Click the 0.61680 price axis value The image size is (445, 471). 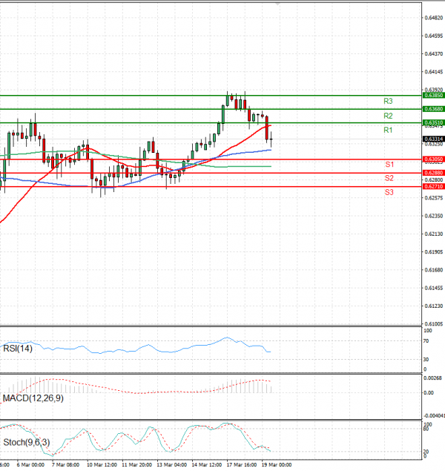coord(434,270)
